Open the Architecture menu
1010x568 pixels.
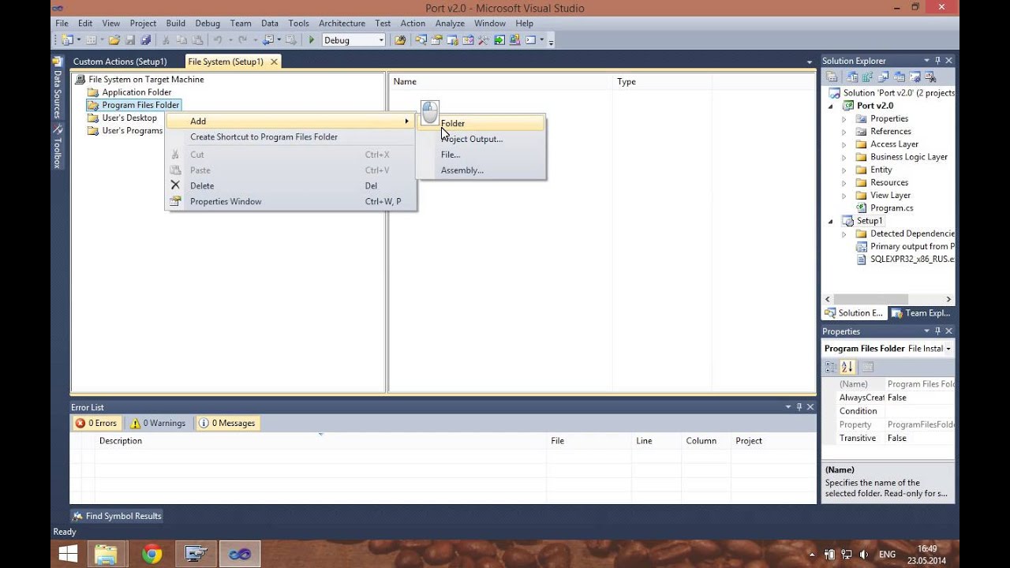click(342, 24)
